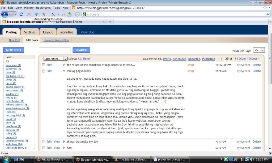This screenshot has width=272, height=163.
Task: Click the browser Back arrow button
Action: click(5, 14)
